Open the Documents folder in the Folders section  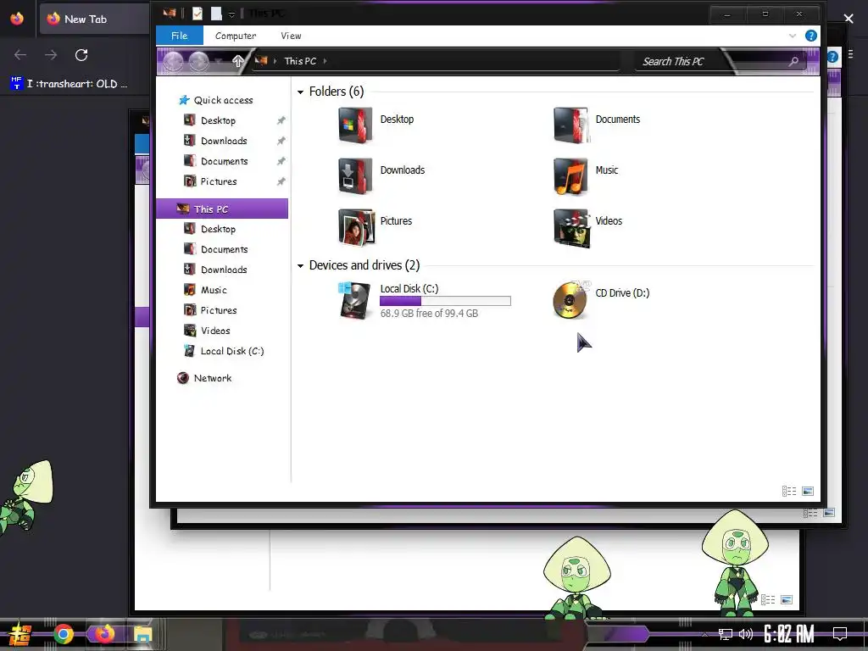pos(570,125)
